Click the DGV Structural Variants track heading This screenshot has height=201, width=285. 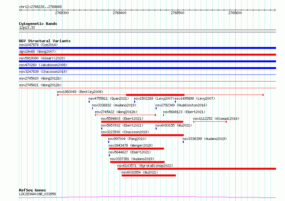pos(45,41)
